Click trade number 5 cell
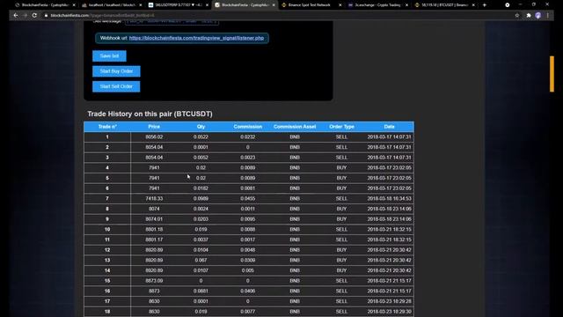The height and width of the screenshot is (317, 563). tap(107, 178)
